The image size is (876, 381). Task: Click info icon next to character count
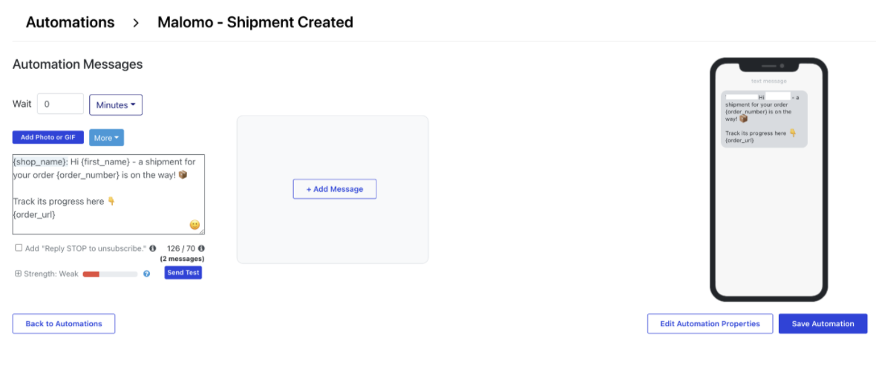pyautogui.click(x=201, y=249)
